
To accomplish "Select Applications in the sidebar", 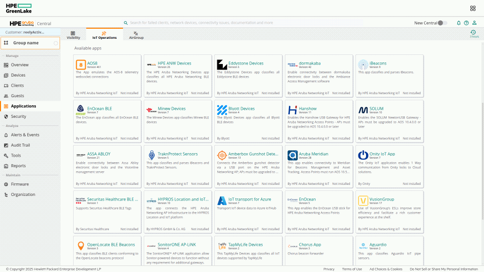I will click(x=24, y=106).
